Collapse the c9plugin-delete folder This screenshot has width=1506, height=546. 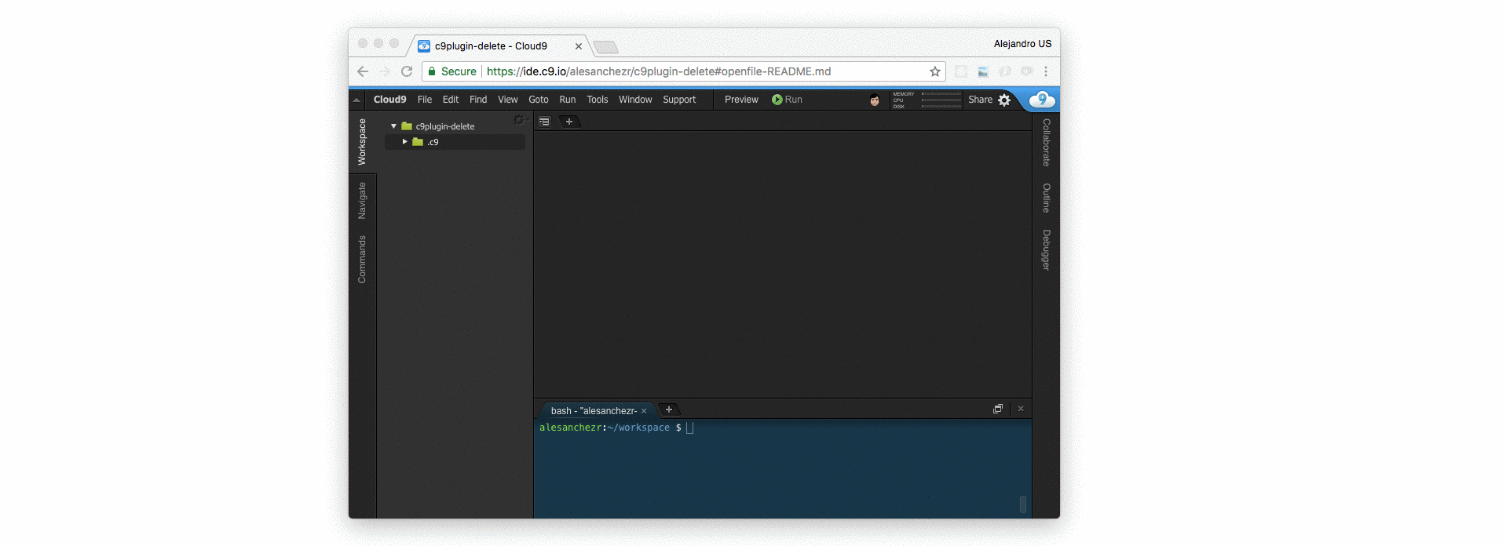tap(394, 126)
